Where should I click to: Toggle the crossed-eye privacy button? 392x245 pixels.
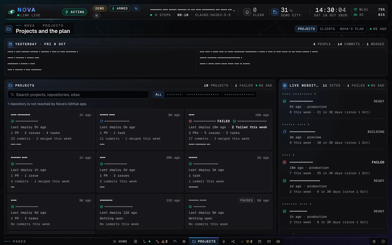[x=136, y=8]
